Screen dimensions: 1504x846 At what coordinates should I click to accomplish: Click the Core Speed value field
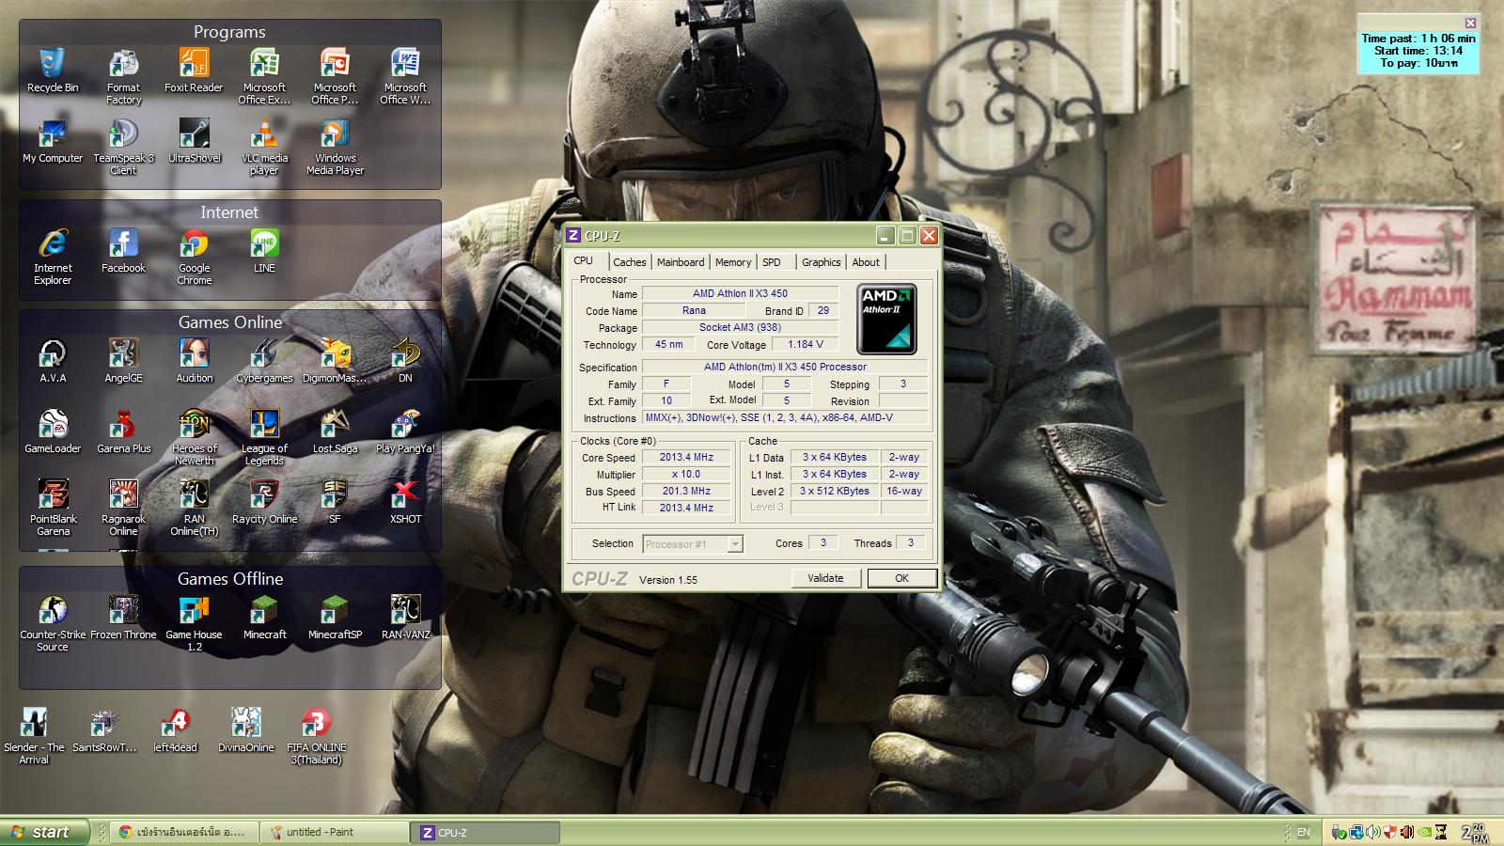(686, 458)
